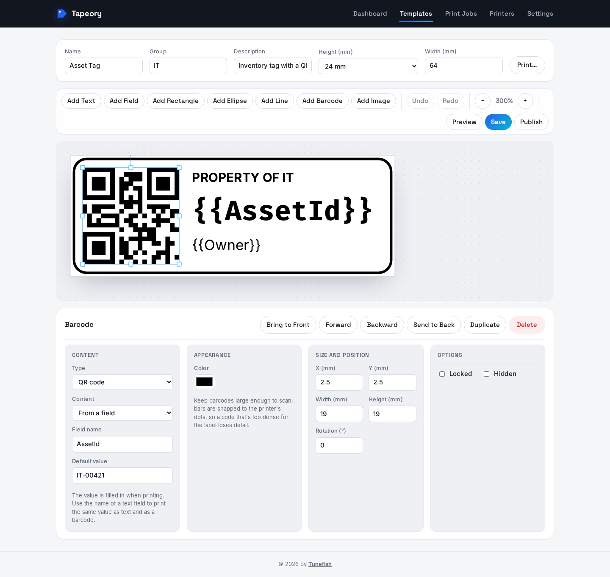Image resolution: width=610 pixels, height=577 pixels.
Task: Click the template Name field
Action: 104,66
